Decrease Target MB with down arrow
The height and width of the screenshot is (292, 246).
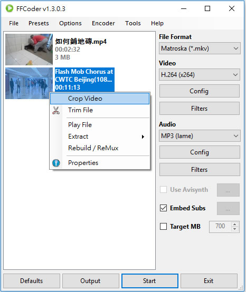point(235,229)
